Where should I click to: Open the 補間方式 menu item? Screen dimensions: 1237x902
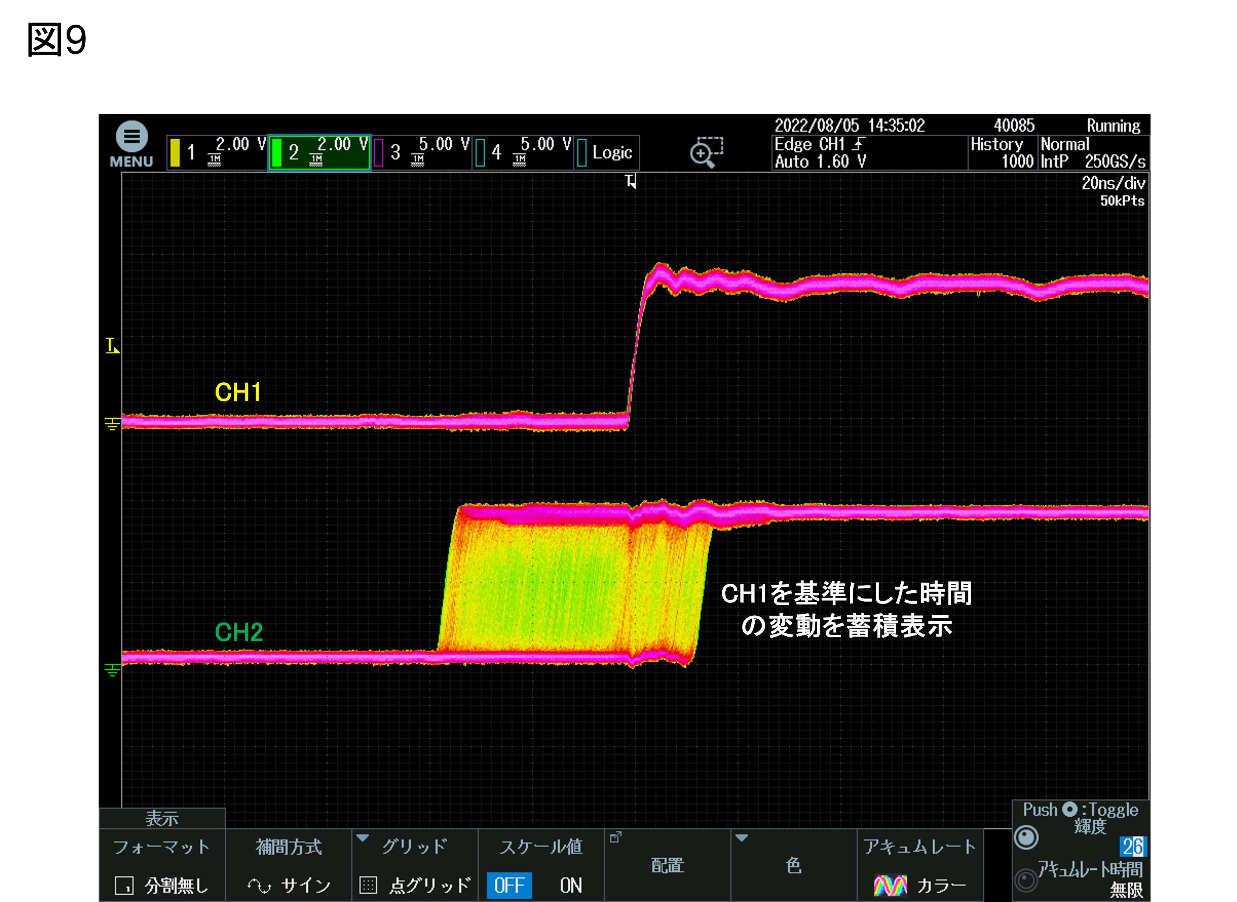(x=288, y=865)
